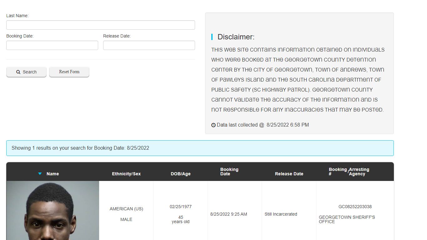
Task: Click the Last Name field label
Action: 17,16
